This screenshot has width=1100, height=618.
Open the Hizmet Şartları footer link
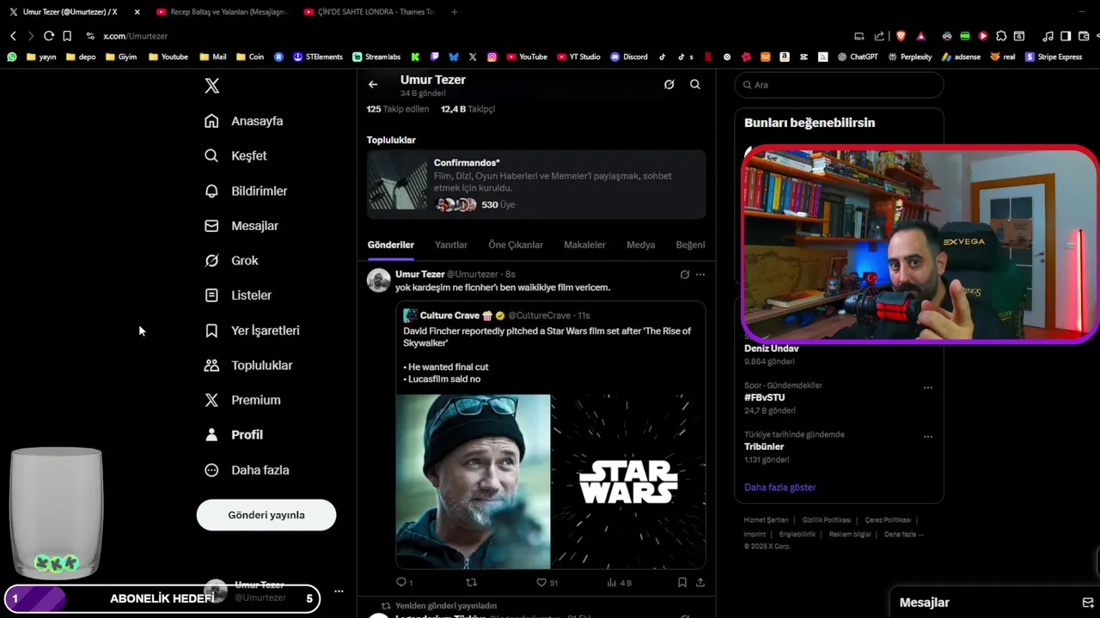pos(766,520)
